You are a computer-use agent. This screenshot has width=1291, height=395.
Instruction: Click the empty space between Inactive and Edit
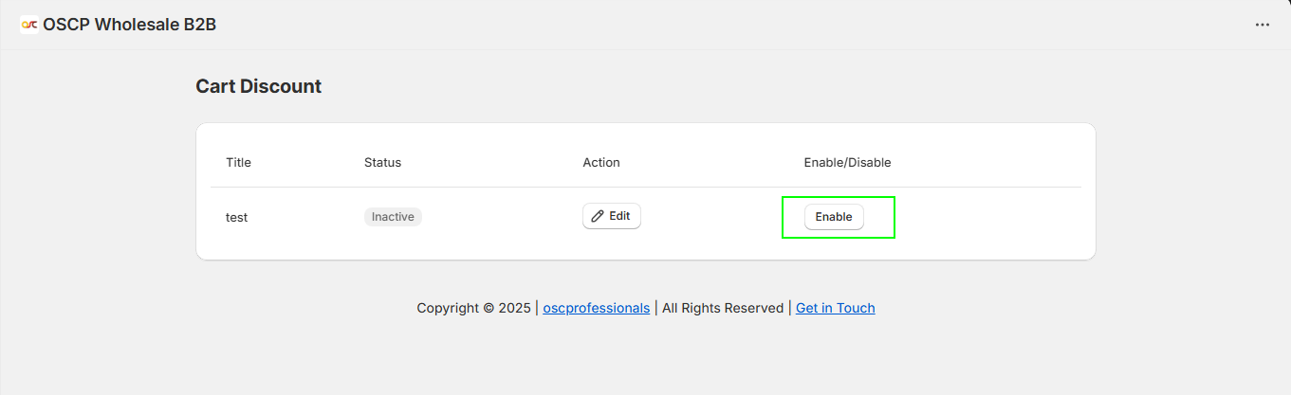pos(502,217)
